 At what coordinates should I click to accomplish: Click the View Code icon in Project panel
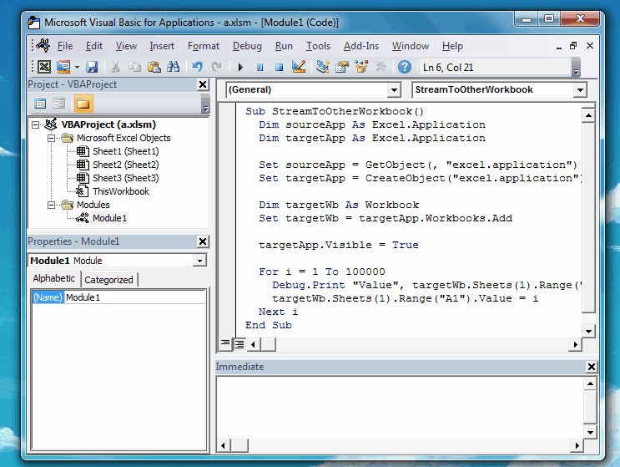[x=40, y=104]
